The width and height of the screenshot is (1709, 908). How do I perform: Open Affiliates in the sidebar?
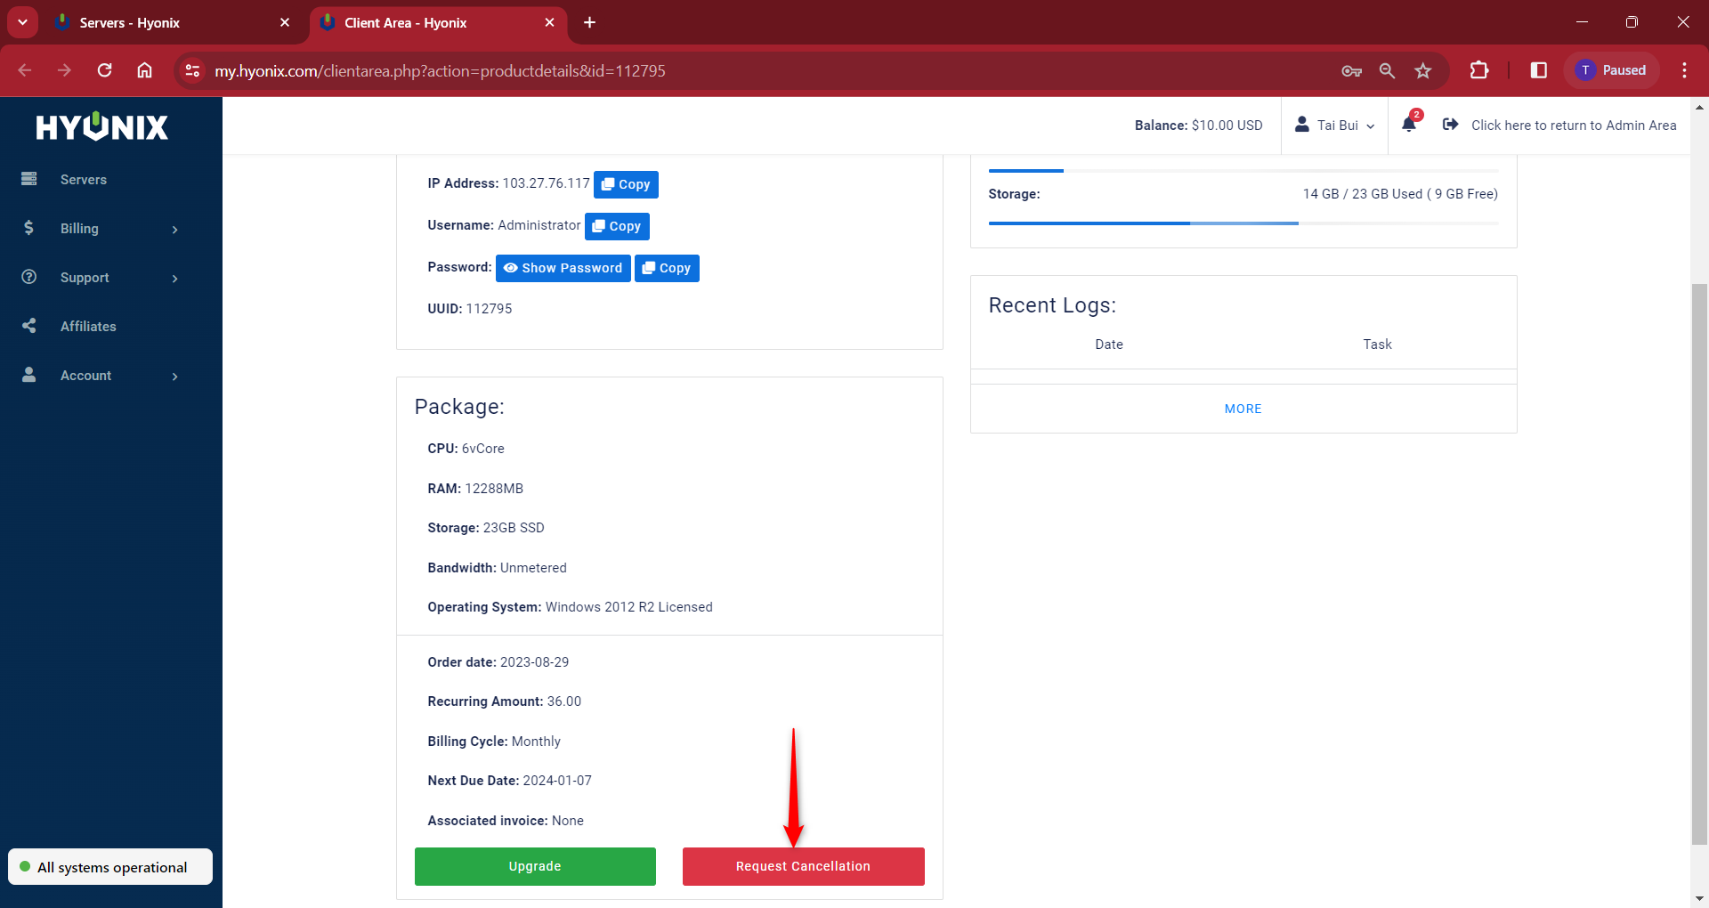click(88, 327)
